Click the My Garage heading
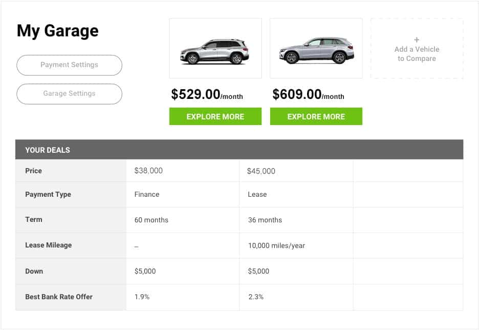Screen dimensions: 479x330 point(58,31)
